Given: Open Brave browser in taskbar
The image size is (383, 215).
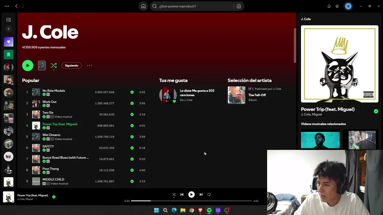Looking at the screenshot, I should tap(200, 210).
